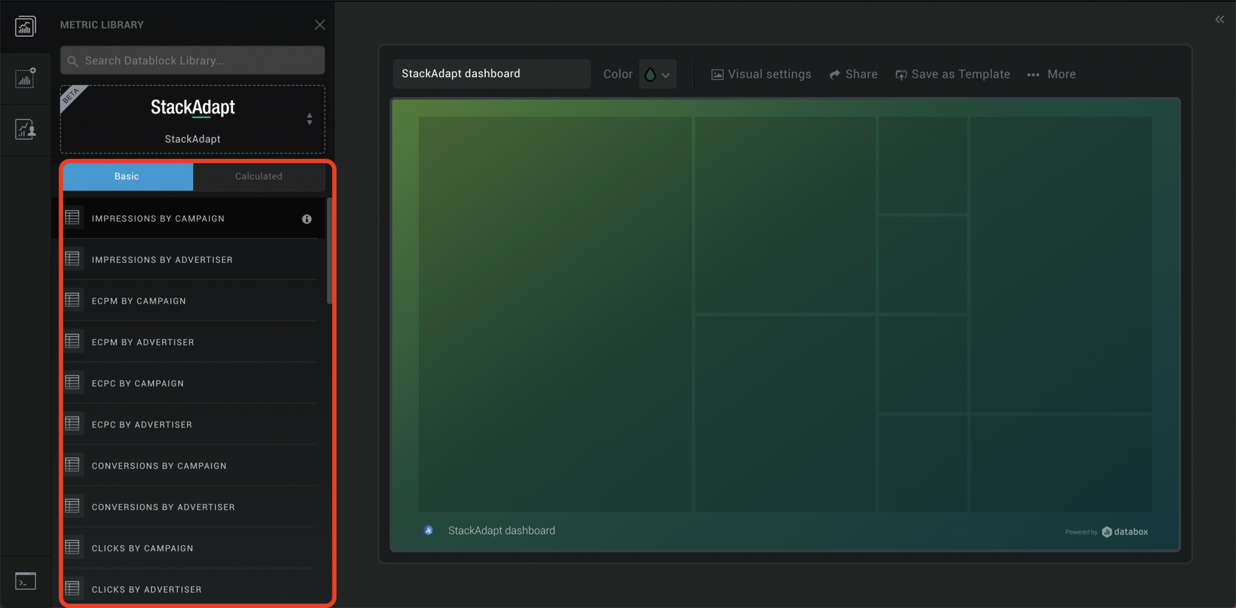Click the green color swatch near Color label

(651, 74)
